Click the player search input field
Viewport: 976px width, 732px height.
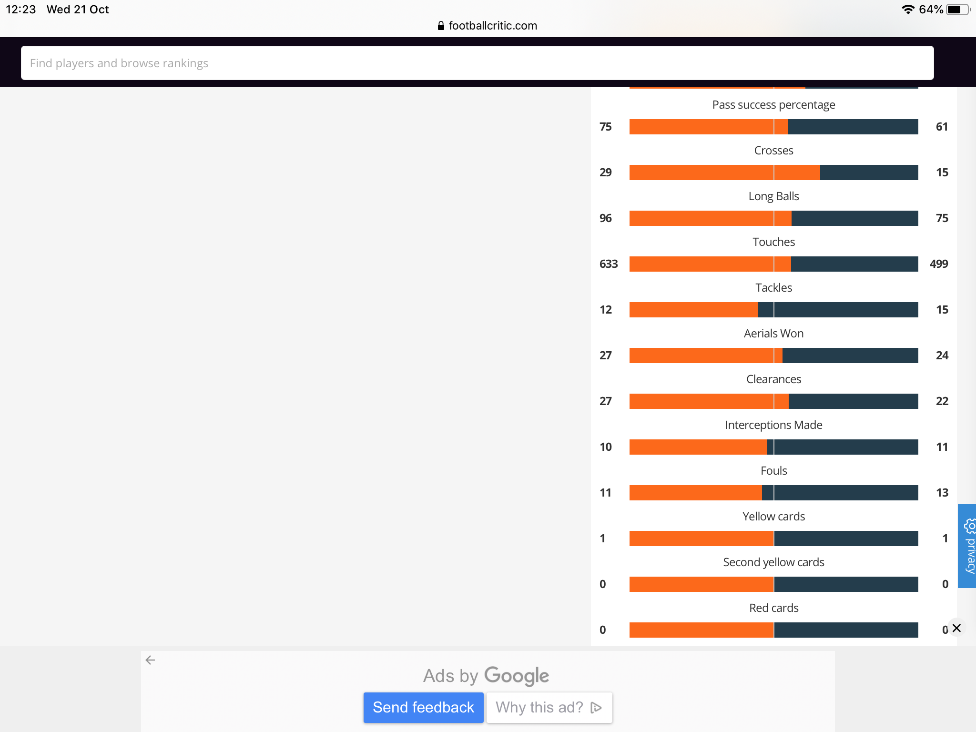477,63
